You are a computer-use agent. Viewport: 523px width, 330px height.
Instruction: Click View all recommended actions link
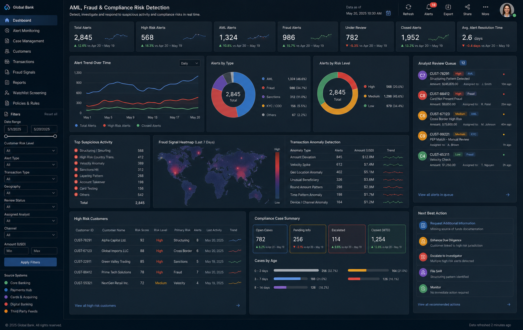coord(439,305)
